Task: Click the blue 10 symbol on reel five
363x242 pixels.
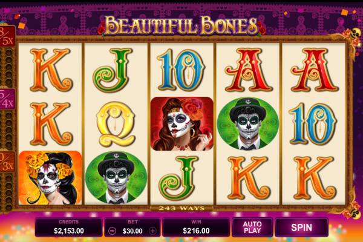Action: point(313,124)
